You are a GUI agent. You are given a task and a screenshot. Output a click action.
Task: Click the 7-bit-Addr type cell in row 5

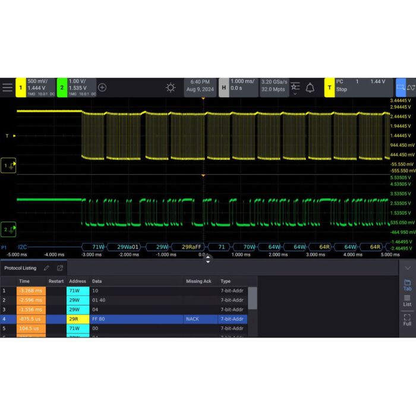coord(232,329)
